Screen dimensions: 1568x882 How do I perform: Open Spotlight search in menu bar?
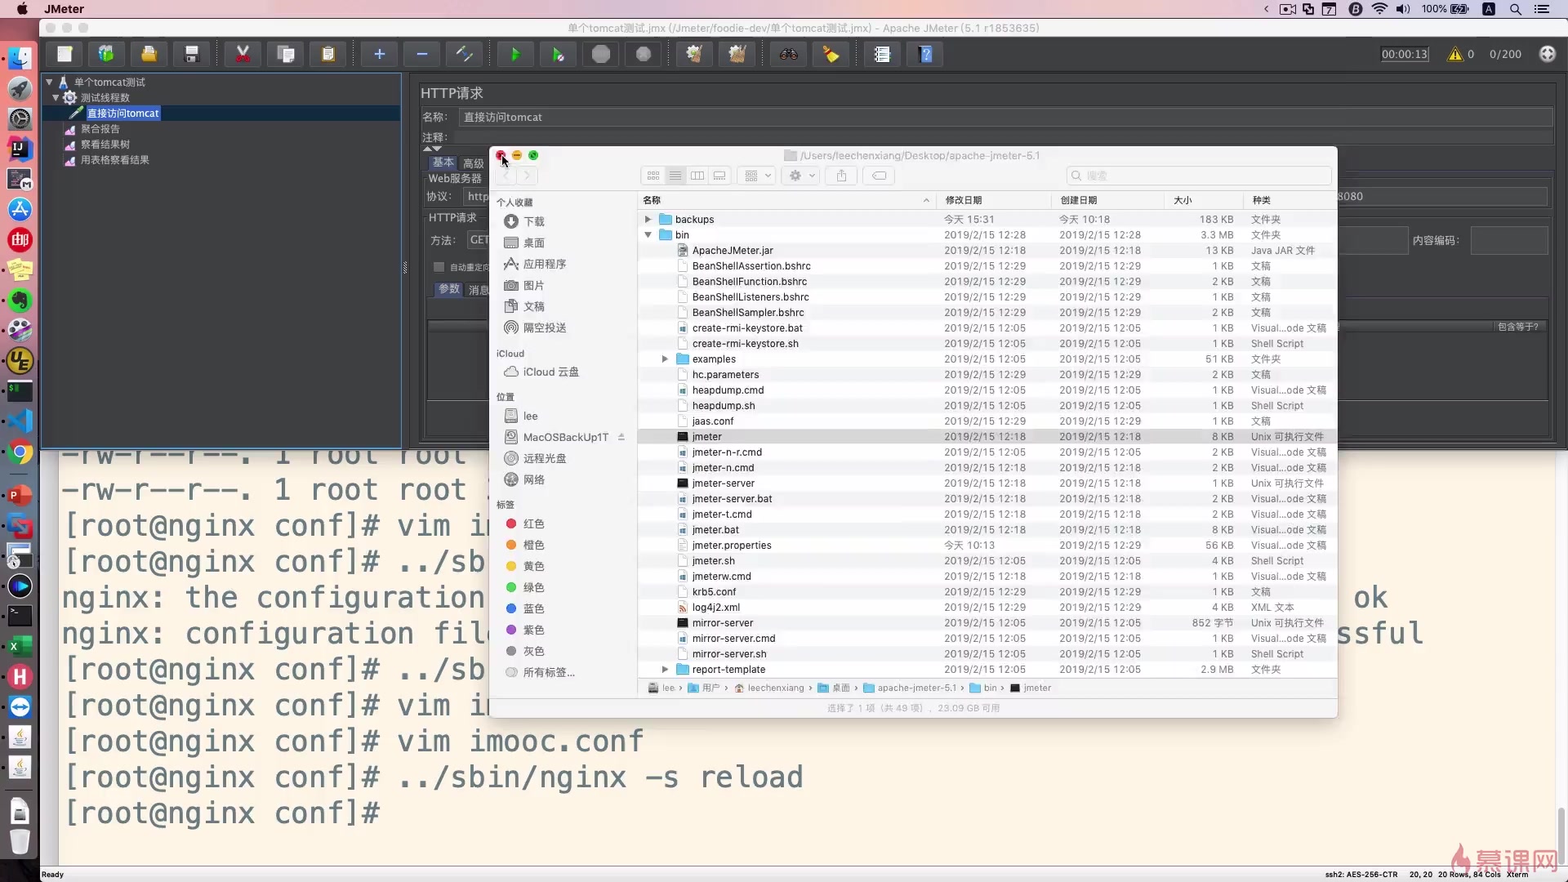pyautogui.click(x=1515, y=9)
